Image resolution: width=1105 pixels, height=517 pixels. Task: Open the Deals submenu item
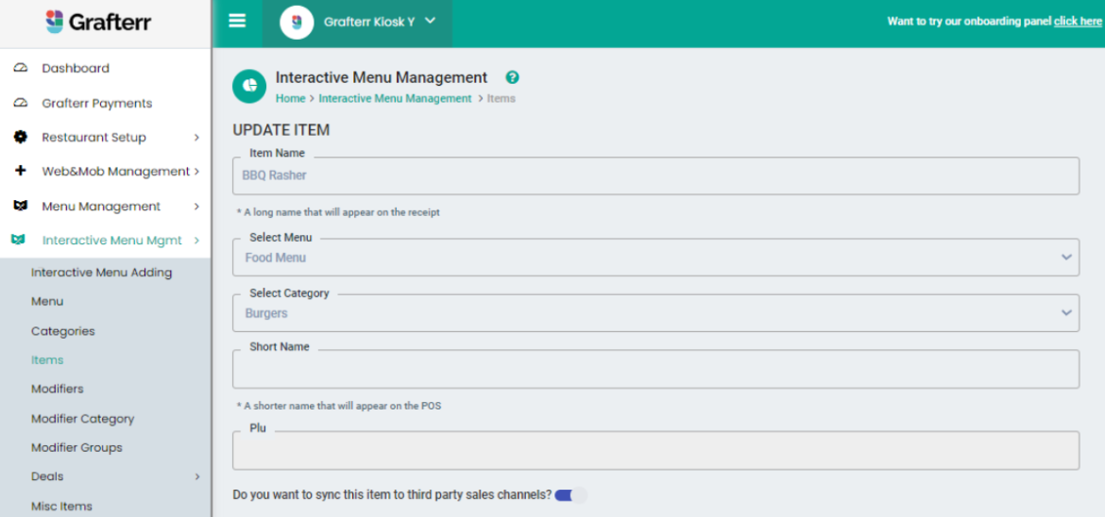47,476
